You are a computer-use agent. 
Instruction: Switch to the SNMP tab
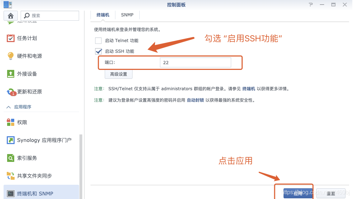click(x=127, y=15)
